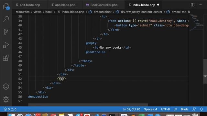Viewport: 207px width, 116px height.
Task: Switch to the edit.blade.php tab
Action: tap(28, 5)
